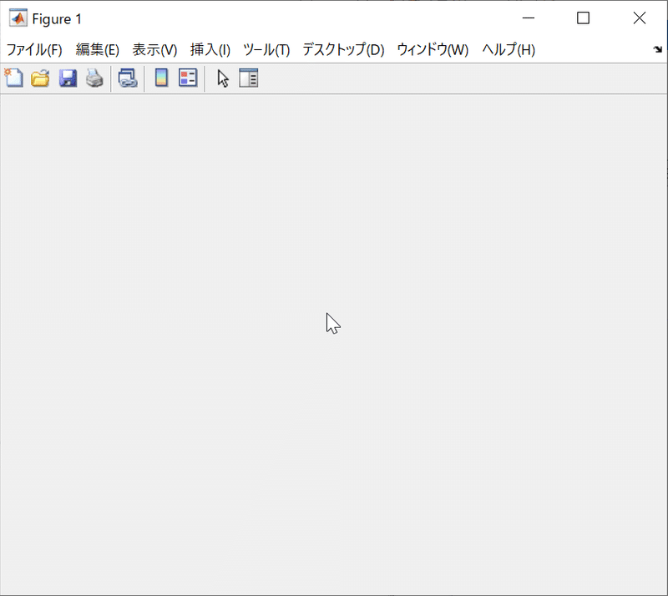Close the Figure 1 window

(640, 18)
